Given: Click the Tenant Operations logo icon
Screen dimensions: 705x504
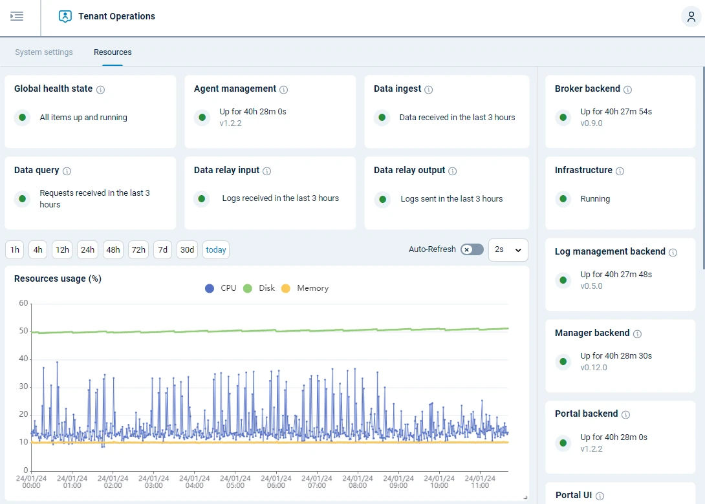Looking at the screenshot, I should coord(65,17).
